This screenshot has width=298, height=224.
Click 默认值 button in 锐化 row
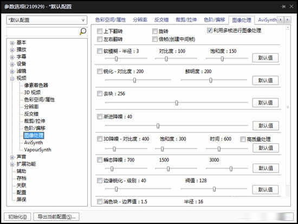tap(265, 80)
